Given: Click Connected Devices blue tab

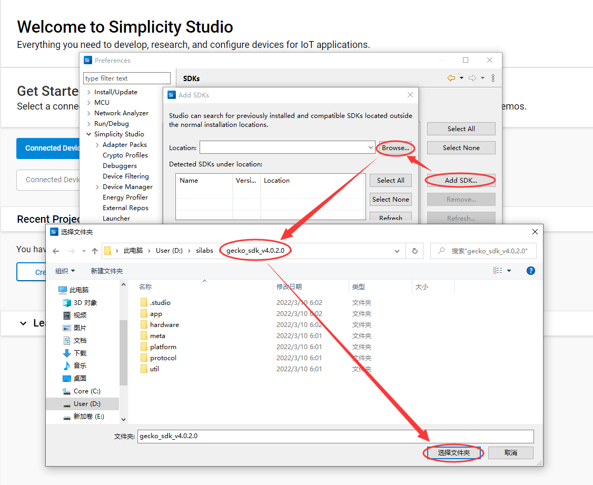Looking at the screenshot, I should (x=48, y=148).
